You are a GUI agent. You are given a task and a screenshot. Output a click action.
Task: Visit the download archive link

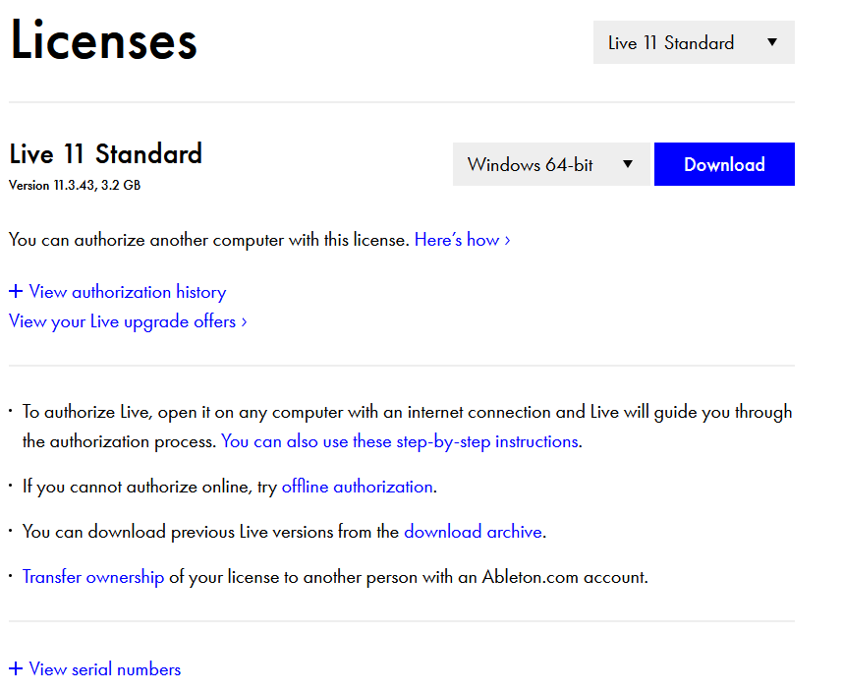tap(473, 532)
